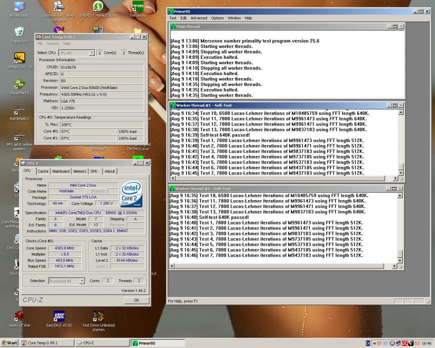Screen dimensions: 435x348
Task: Click Worker thread #1 scroll down arrow
Action: (401, 173)
